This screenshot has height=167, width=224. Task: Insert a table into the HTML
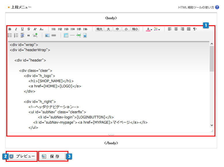coord(66,35)
